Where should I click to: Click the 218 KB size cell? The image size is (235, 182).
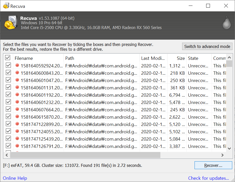click(177, 73)
